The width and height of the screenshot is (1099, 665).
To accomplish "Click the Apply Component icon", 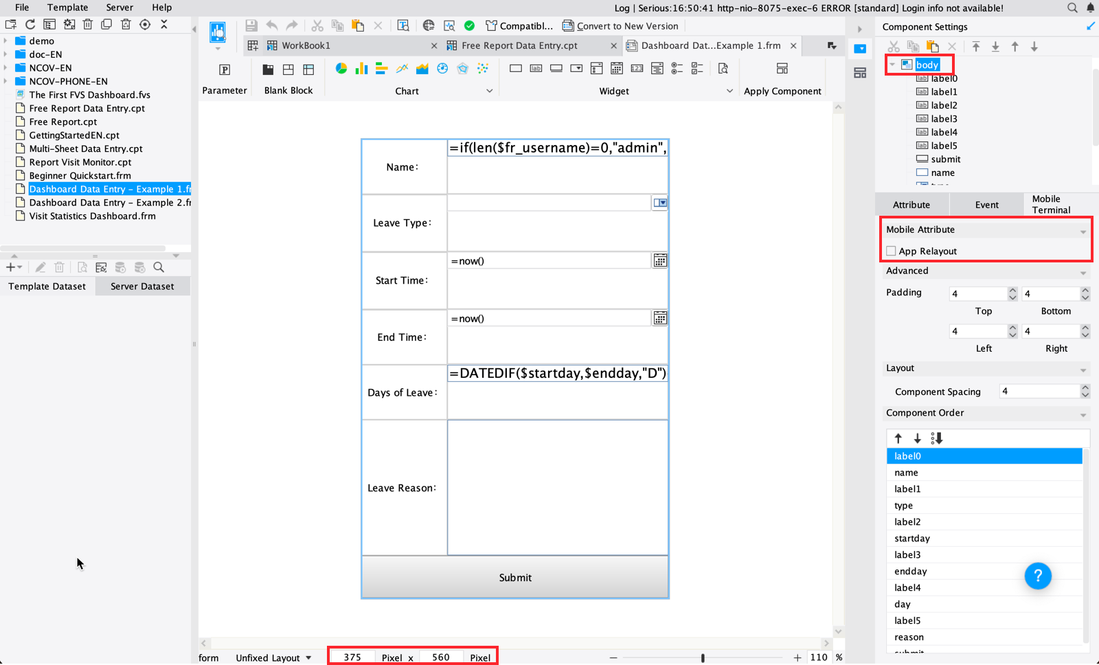I will pos(782,69).
